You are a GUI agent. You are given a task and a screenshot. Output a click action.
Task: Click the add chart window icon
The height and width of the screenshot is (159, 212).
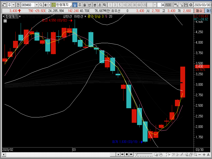(156, 155)
